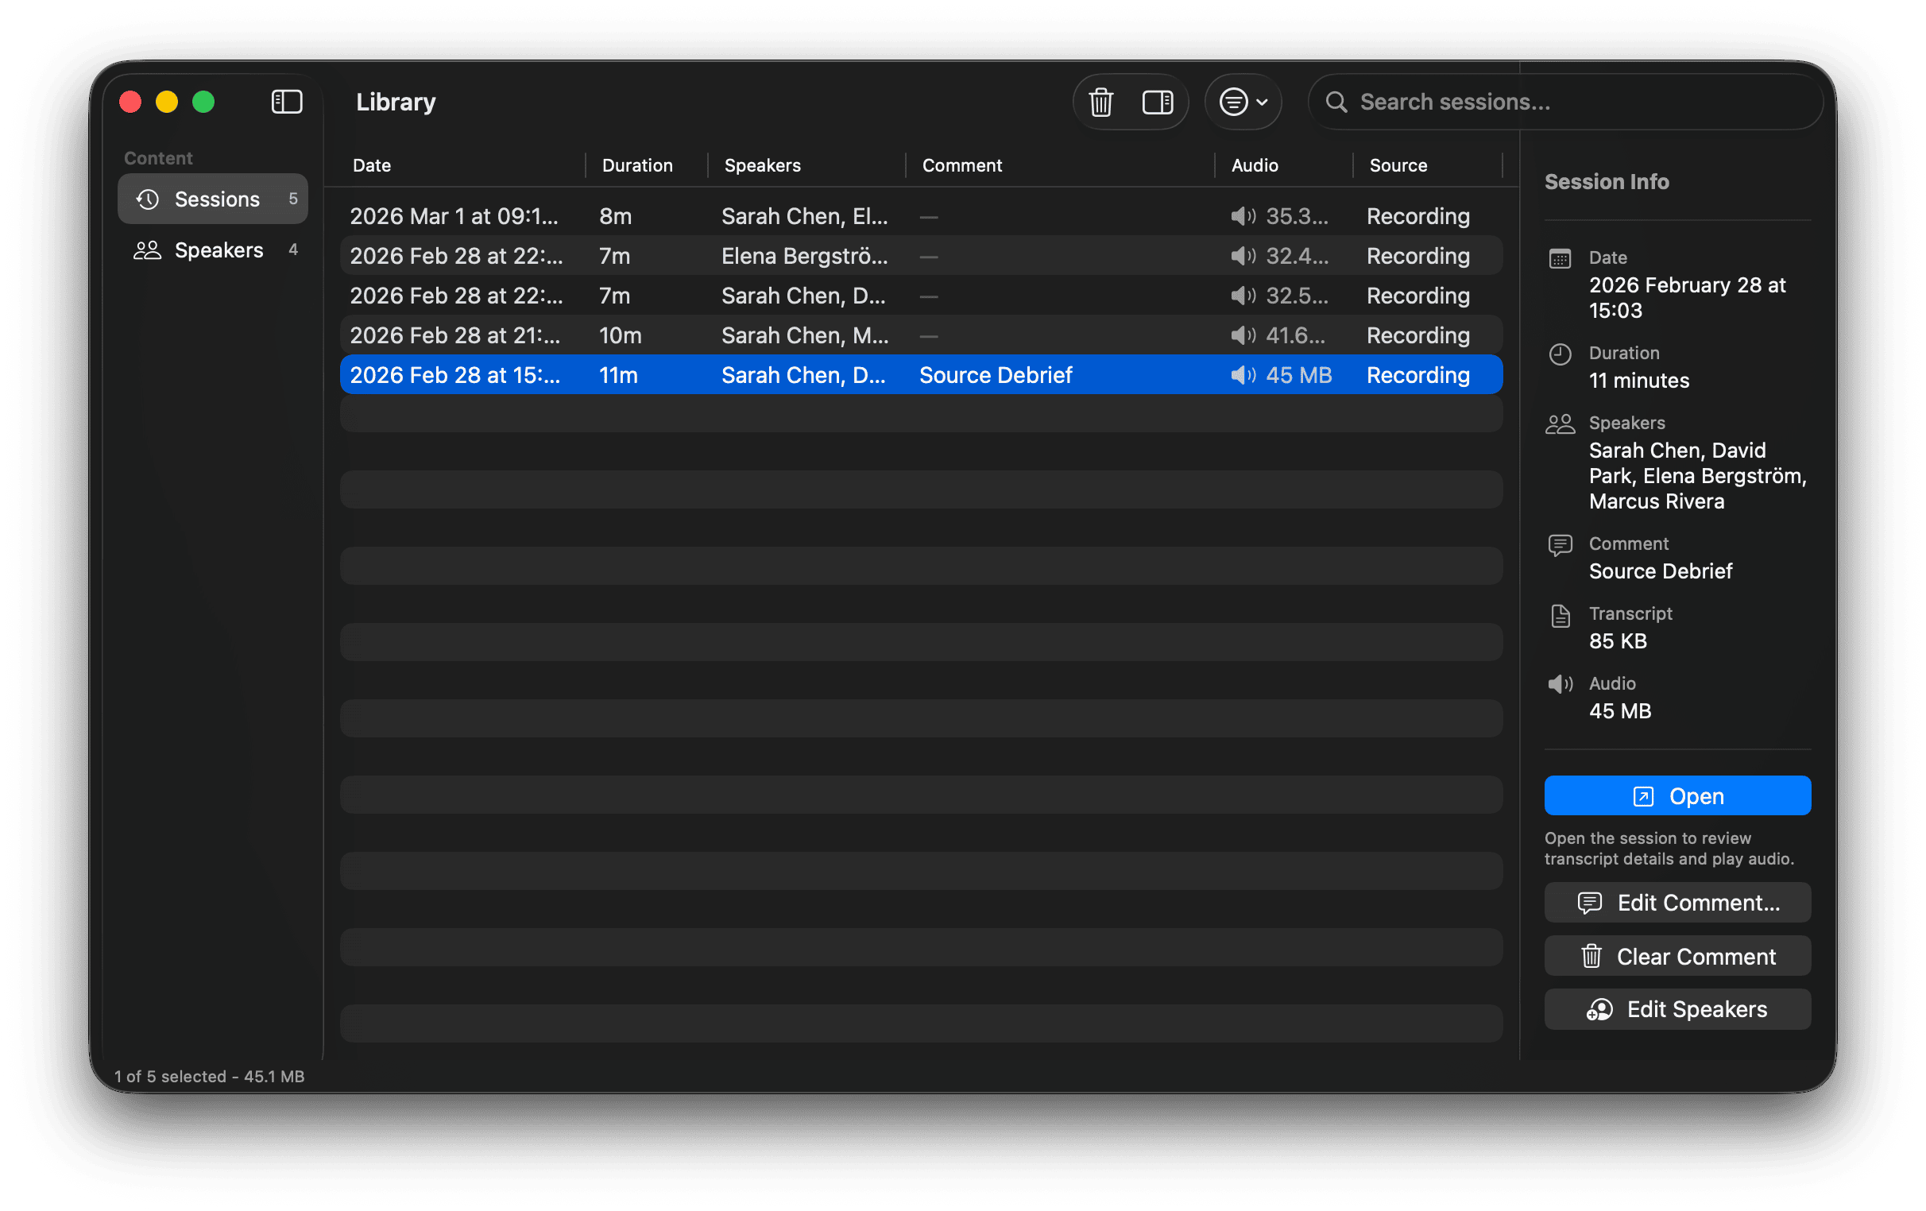Click the audio icon next to 41.6 MB
This screenshot has width=1926, height=1211.
[x=1243, y=335]
